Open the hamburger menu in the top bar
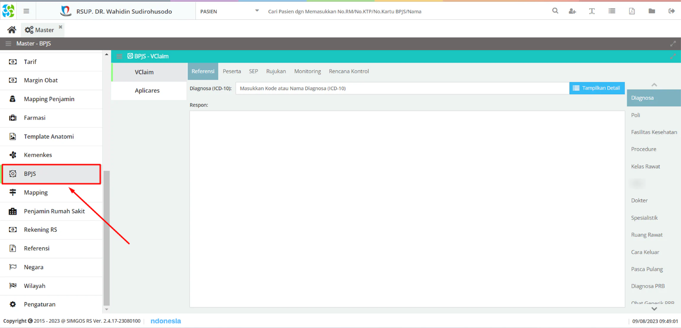Image resolution: width=681 pixels, height=328 pixels. pyautogui.click(x=26, y=11)
